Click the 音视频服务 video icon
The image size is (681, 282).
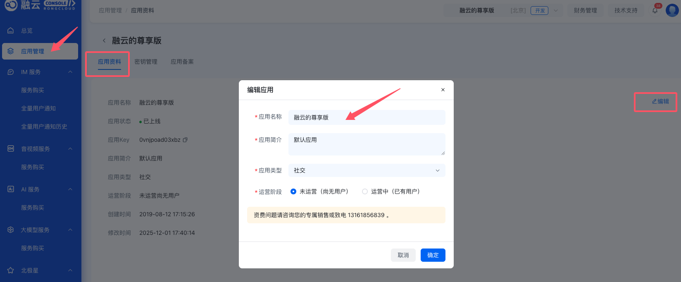pyautogui.click(x=11, y=149)
